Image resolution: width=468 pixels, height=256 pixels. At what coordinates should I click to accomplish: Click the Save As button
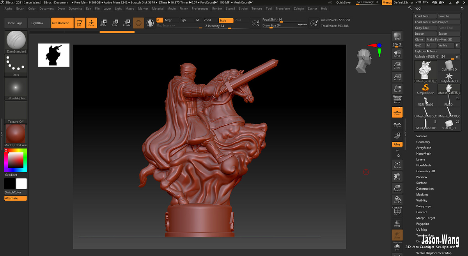click(x=448, y=16)
